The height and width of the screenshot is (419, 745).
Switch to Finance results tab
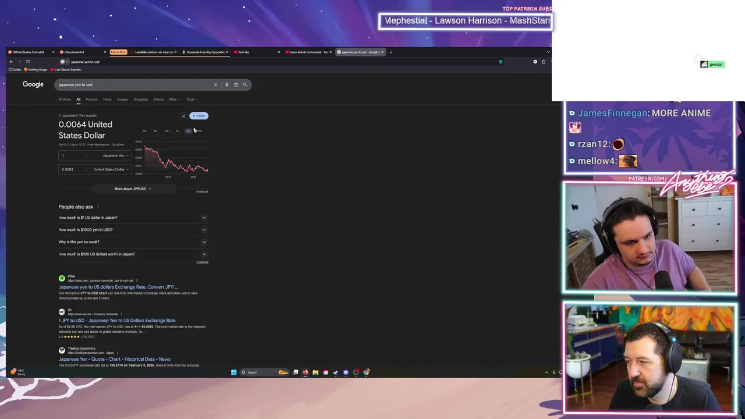[92, 100]
